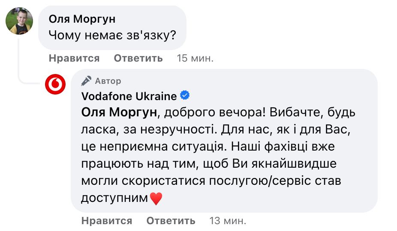Open the 13 мин. timestamp
Viewport: 397px width, 231px height.
[228, 221]
